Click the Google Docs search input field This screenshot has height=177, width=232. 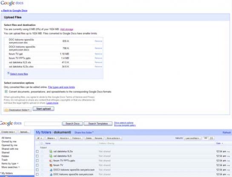tap(43, 124)
